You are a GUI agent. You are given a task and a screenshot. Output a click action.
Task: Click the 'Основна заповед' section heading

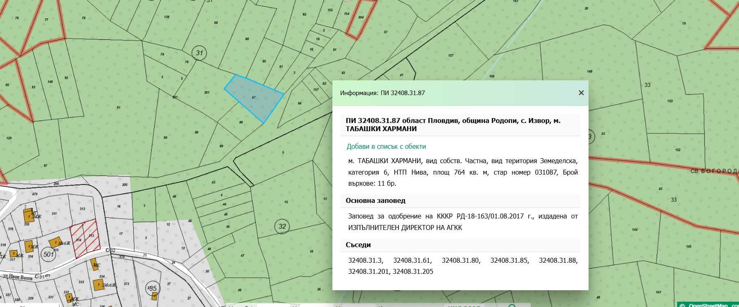(x=375, y=200)
